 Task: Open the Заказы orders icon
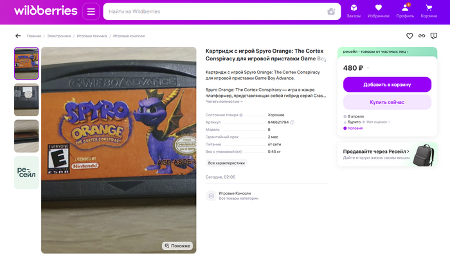[x=354, y=11]
